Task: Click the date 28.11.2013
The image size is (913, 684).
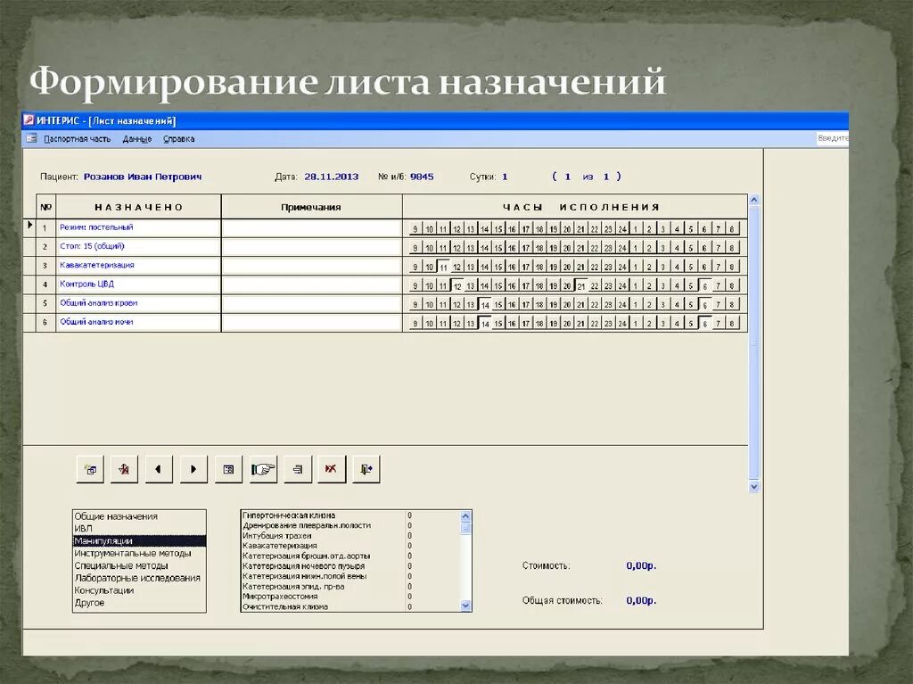Action: point(332,177)
